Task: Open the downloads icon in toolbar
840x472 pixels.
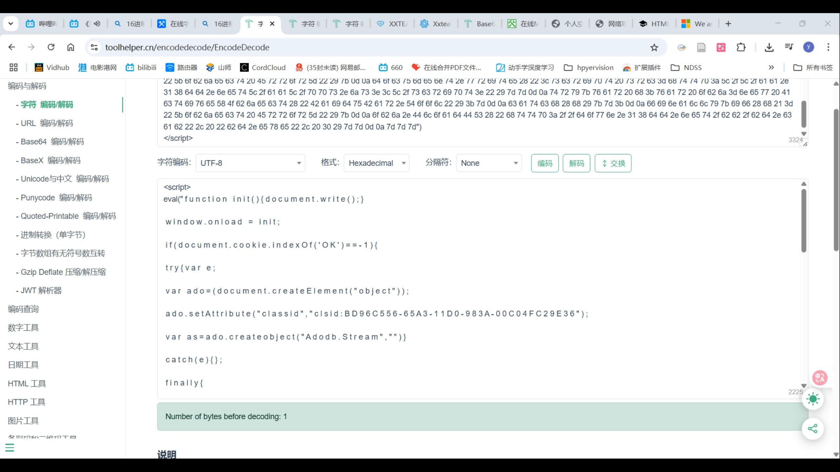Action: [x=769, y=48]
